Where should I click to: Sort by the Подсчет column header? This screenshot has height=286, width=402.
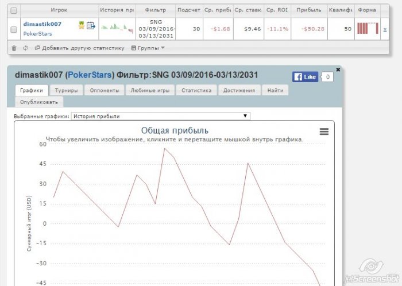189,10
